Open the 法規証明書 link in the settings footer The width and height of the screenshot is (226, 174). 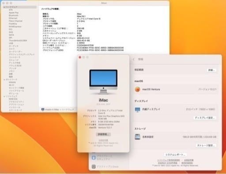[x=189, y=160]
